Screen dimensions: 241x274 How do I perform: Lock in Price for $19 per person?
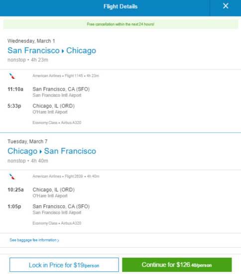click(x=64, y=265)
